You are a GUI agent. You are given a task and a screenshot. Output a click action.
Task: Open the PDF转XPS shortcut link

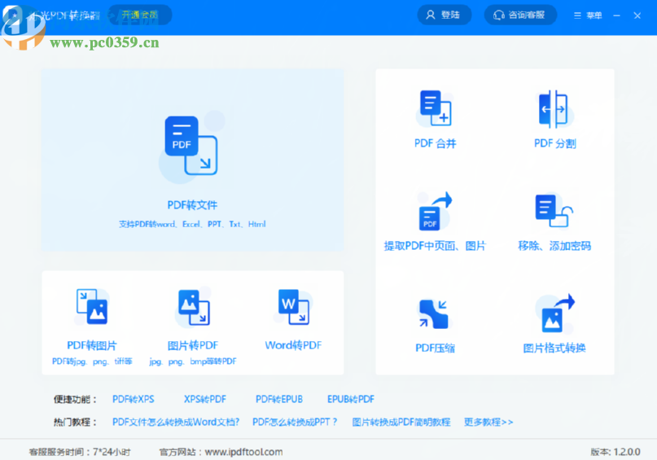(133, 400)
